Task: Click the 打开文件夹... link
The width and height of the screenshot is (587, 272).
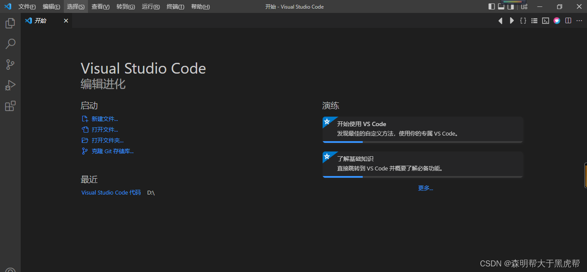Action: (108, 140)
